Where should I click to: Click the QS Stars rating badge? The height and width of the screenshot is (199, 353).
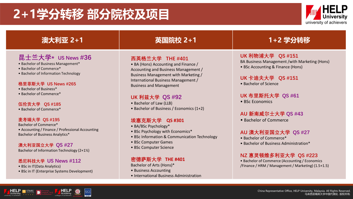click(28, 192)
